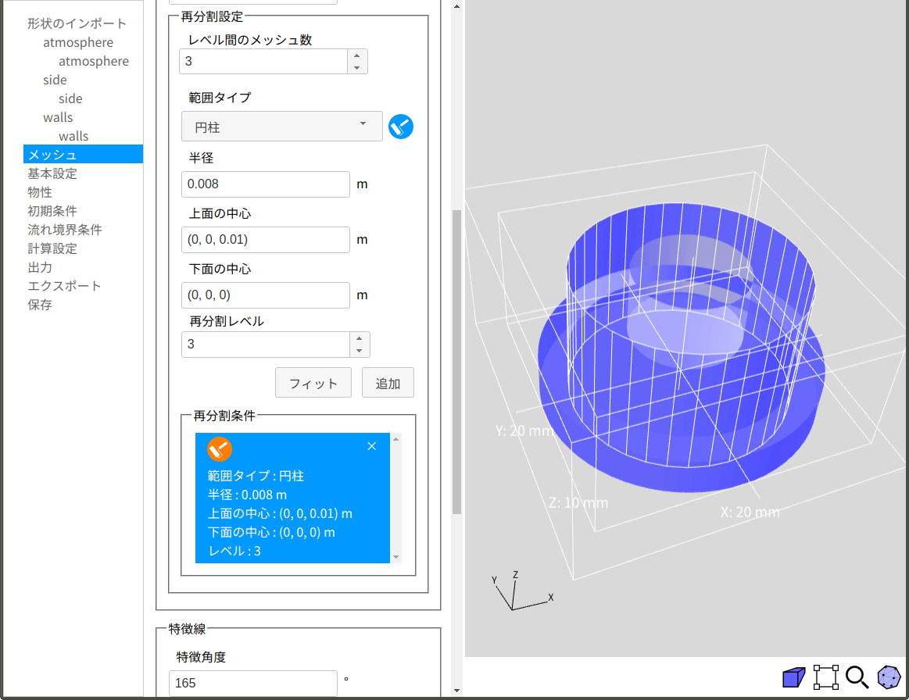Click the Y: 20 mm dimension label

click(x=524, y=431)
